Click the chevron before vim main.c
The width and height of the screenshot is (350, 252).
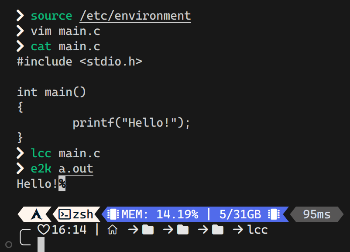pos(20,31)
